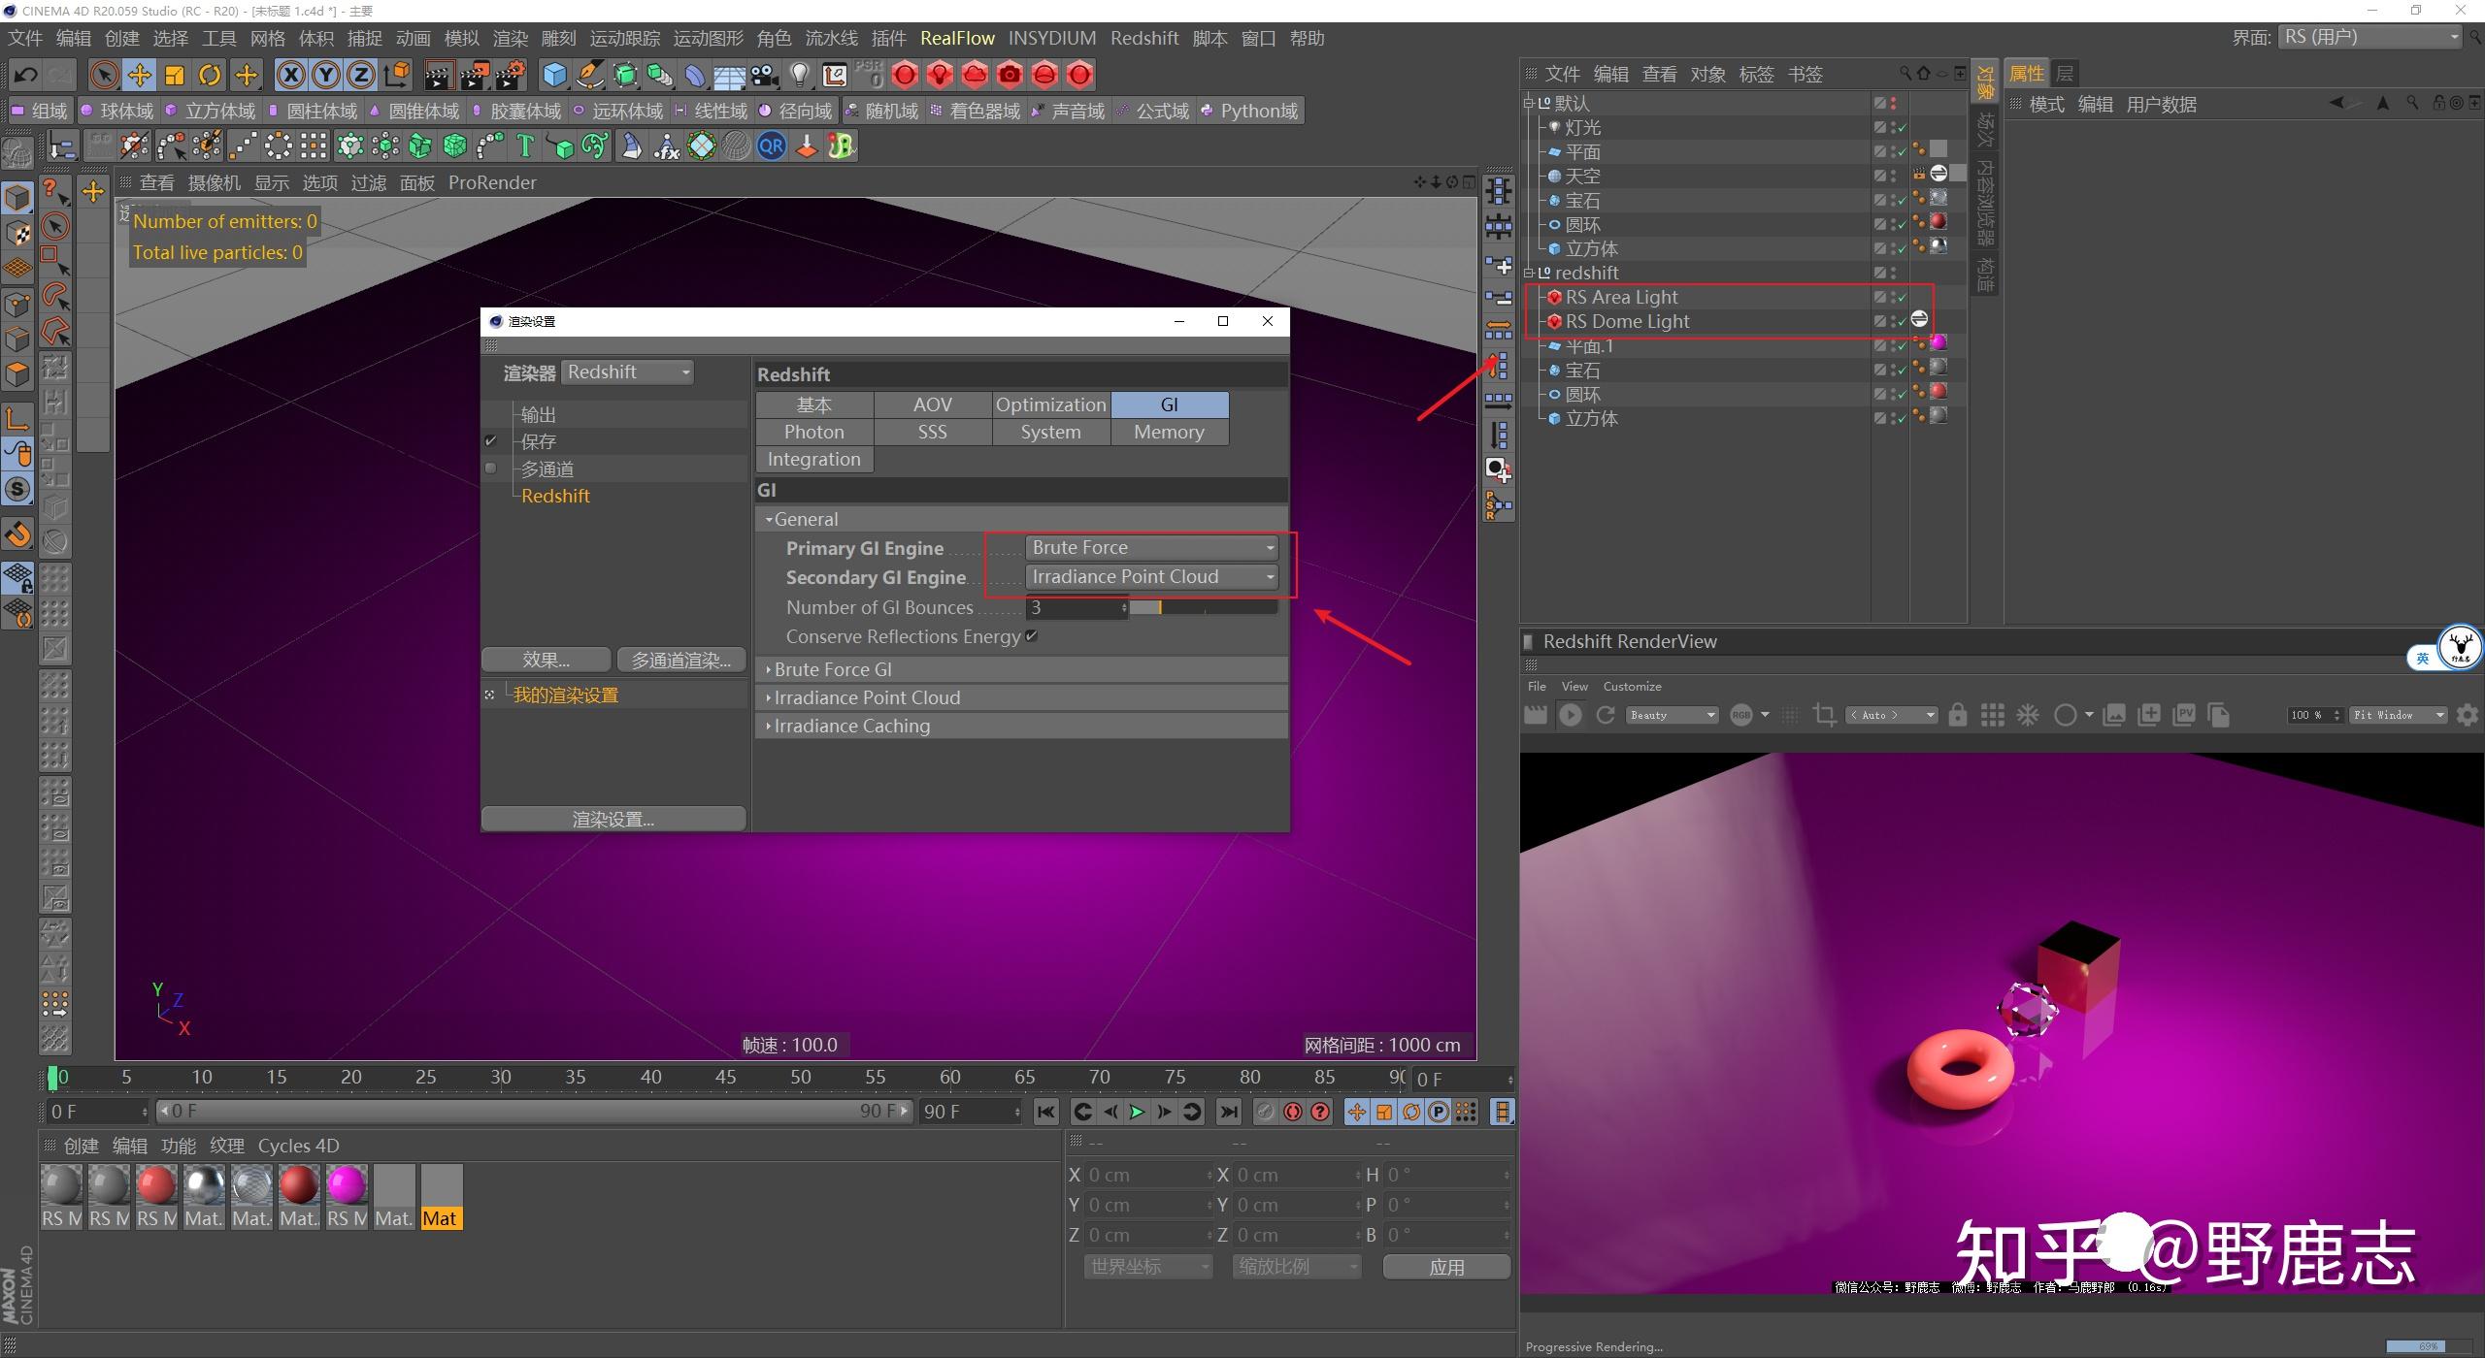The height and width of the screenshot is (1358, 2485).
Task: Click the 多通道渲染... button
Action: tap(681, 660)
